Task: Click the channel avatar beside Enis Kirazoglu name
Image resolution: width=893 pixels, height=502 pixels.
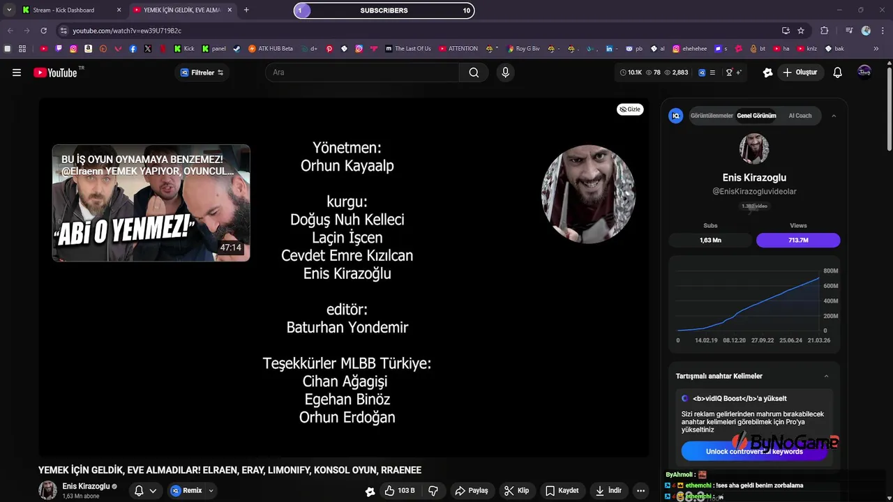Action: (x=47, y=491)
